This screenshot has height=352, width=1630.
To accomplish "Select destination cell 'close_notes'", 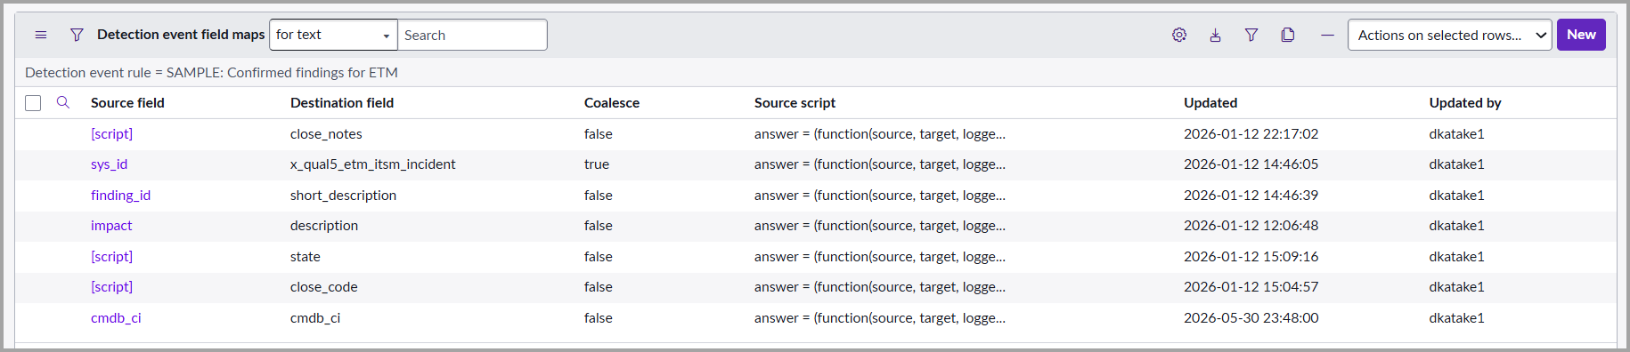I will 326,134.
